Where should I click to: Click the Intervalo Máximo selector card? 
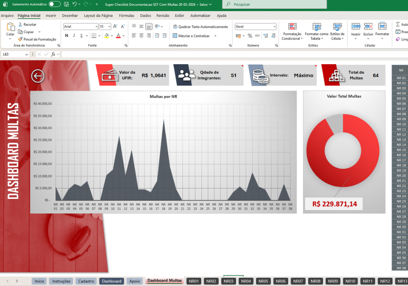[x=283, y=75]
